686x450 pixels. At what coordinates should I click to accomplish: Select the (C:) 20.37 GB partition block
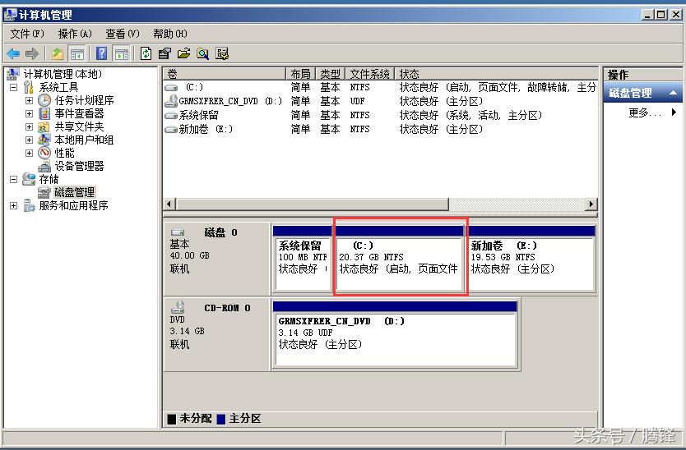click(x=400, y=258)
